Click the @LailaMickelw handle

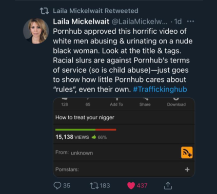140,21
